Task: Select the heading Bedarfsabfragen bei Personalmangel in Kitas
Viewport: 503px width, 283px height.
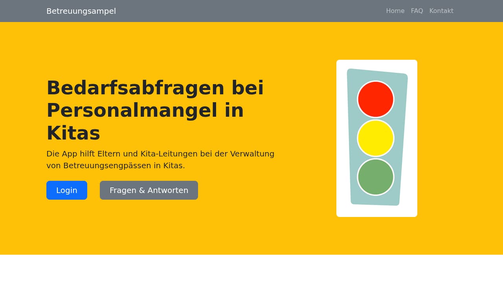Action: tap(155, 110)
